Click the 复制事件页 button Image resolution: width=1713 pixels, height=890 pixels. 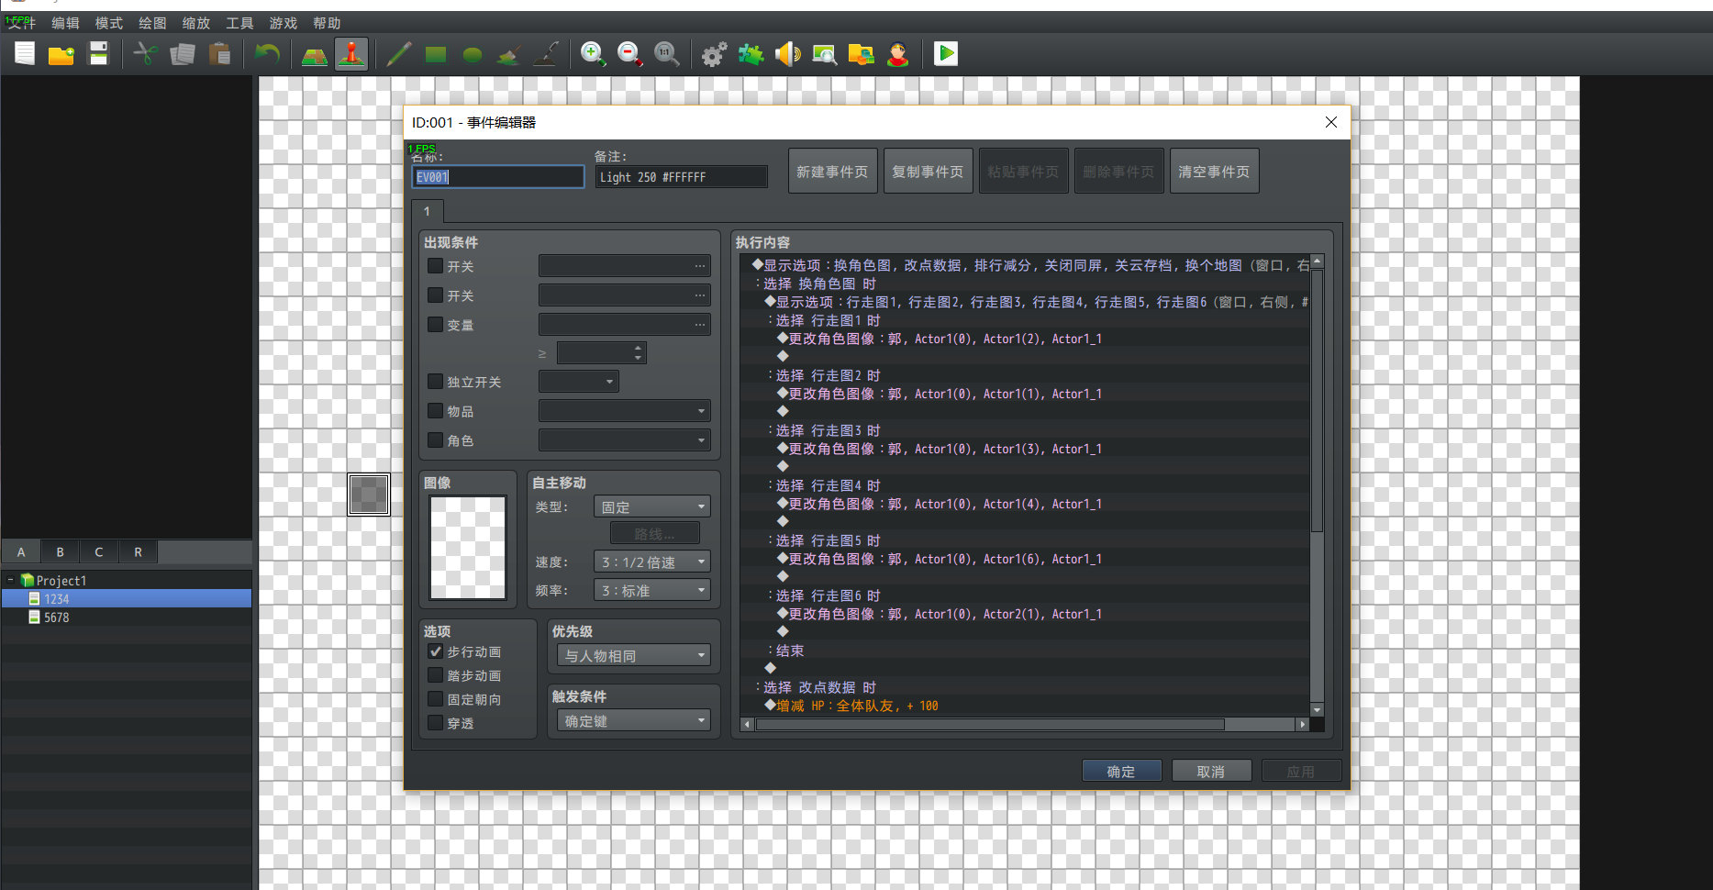coord(928,172)
